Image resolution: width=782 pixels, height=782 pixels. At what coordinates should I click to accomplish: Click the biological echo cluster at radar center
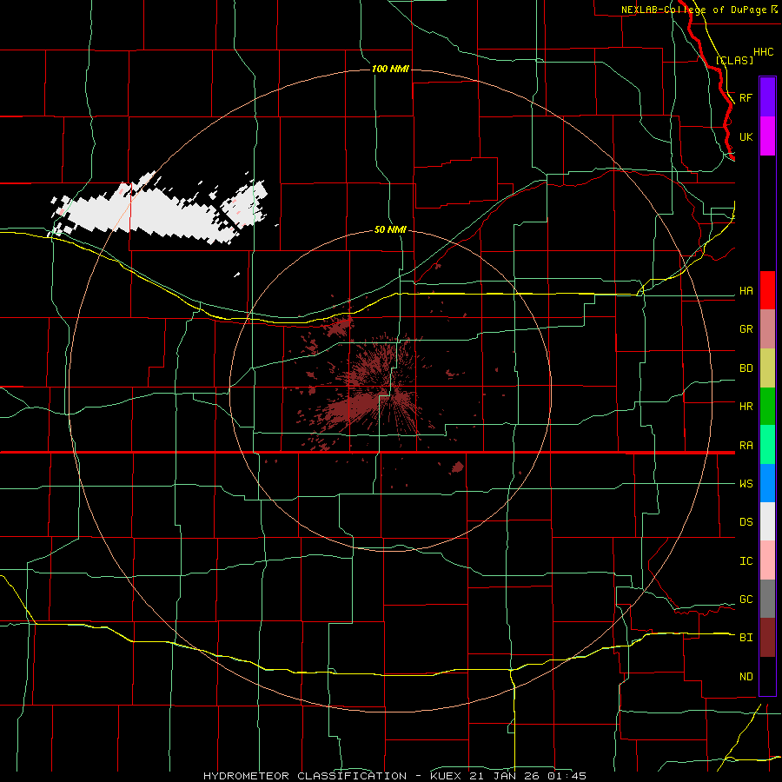pyautogui.click(x=372, y=394)
